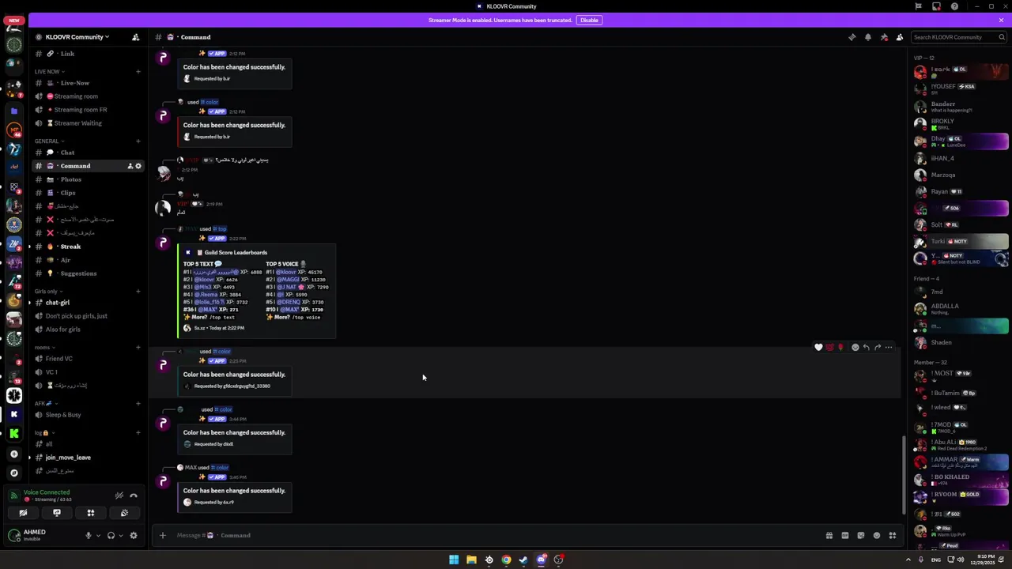Start an Activity from voice panel
This screenshot has width=1012, height=569.
coord(91,513)
